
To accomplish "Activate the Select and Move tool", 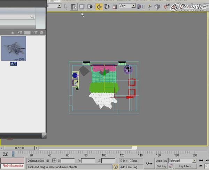I will click(99, 6).
